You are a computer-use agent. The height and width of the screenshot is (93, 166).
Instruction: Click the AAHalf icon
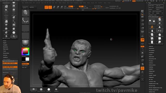coord(142,28)
